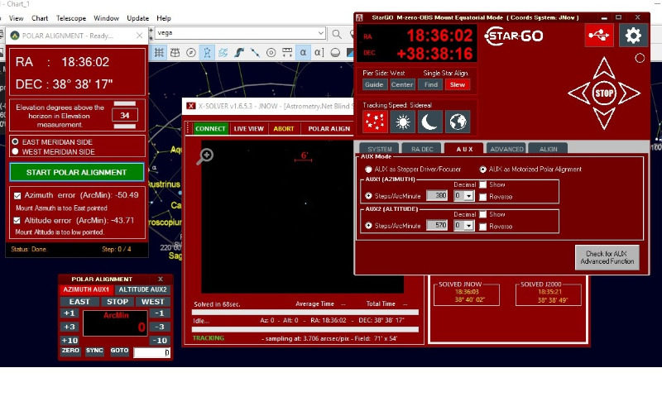Image resolution: width=662 pixels, height=411 pixels.
Task: Open the View menu
Action: (x=16, y=18)
